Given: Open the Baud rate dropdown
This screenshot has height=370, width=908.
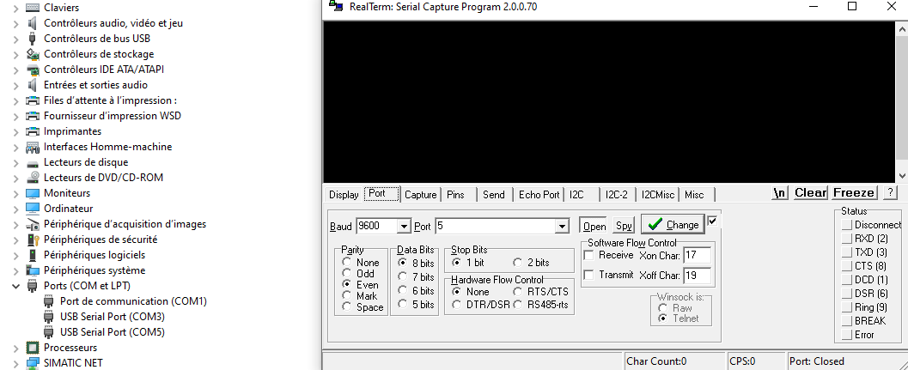Looking at the screenshot, I should coord(404,227).
